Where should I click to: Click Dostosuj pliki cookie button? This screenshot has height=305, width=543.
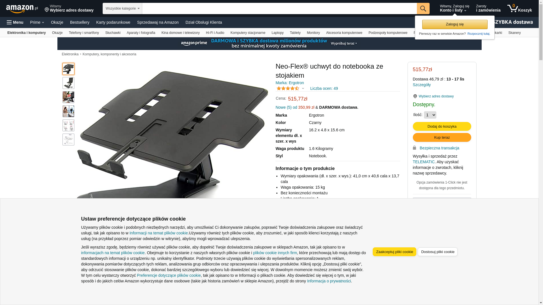click(438, 252)
